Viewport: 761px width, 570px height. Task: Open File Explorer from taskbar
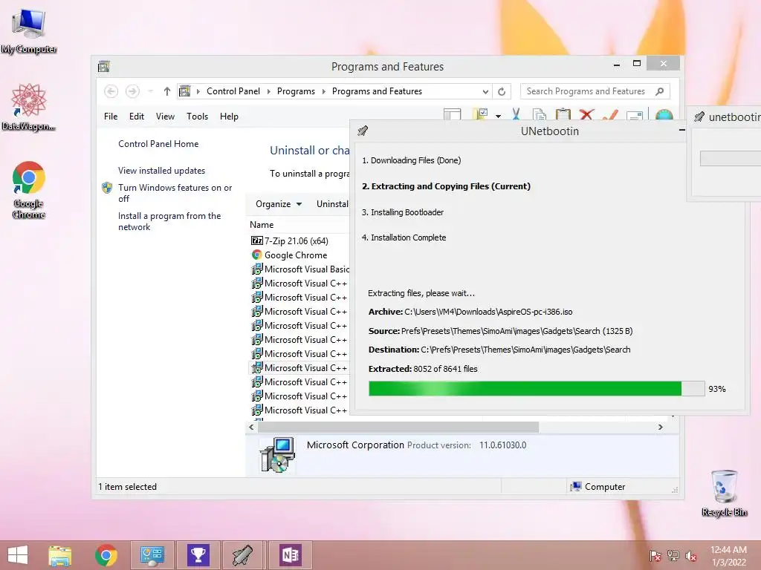pyautogui.click(x=59, y=555)
